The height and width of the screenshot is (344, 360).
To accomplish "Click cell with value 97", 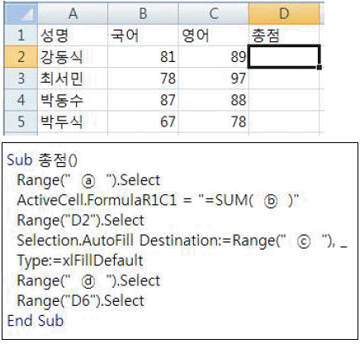I will tap(214, 79).
